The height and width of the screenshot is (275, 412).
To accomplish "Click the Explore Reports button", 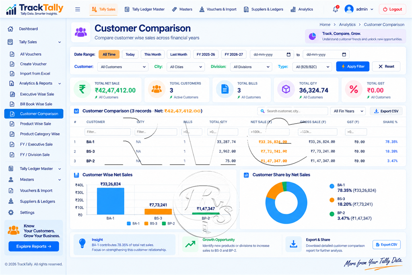I will 34,246.
